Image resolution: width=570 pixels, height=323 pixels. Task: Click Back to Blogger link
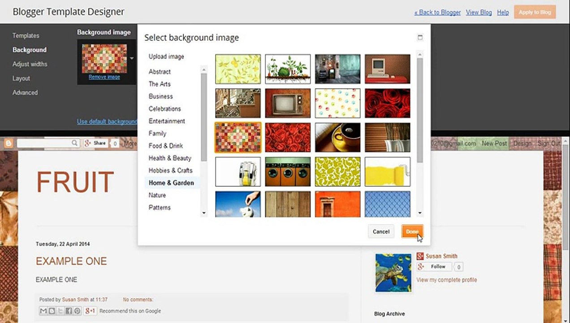point(437,13)
